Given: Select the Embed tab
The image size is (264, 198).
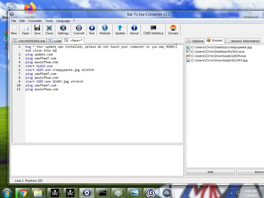Looking at the screenshot, I should pos(214,40).
